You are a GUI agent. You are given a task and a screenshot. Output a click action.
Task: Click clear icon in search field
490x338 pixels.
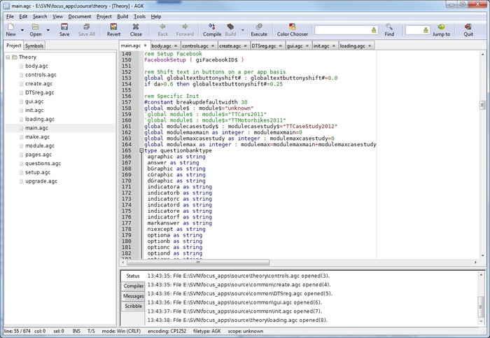[374, 30]
